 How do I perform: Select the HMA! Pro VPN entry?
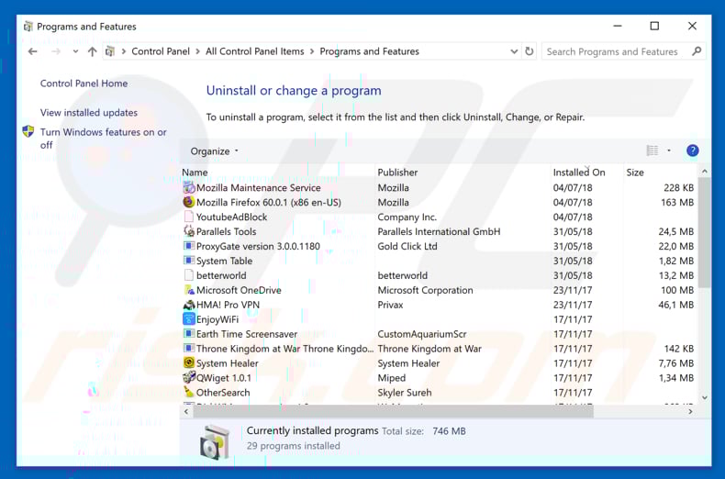coord(228,305)
